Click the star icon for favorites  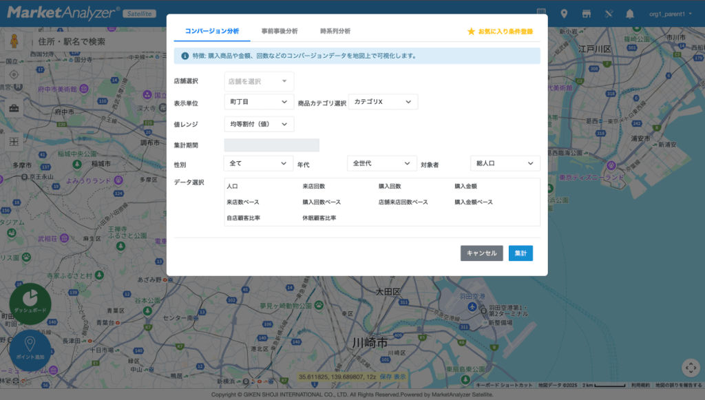point(471,32)
